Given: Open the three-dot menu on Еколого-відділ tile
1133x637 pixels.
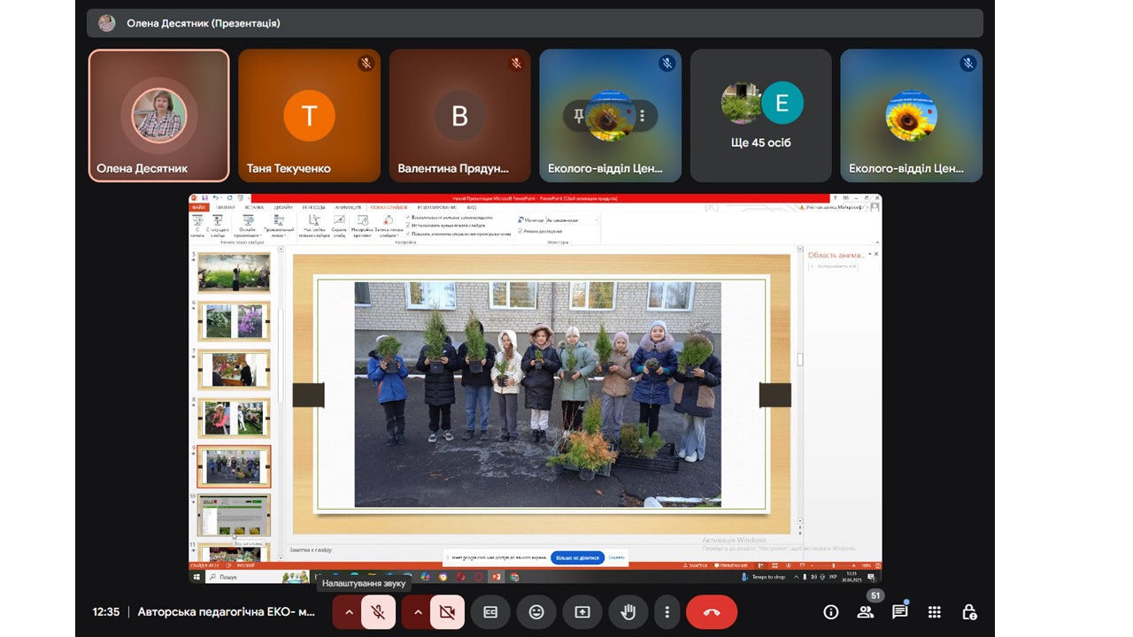Looking at the screenshot, I should [643, 116].
